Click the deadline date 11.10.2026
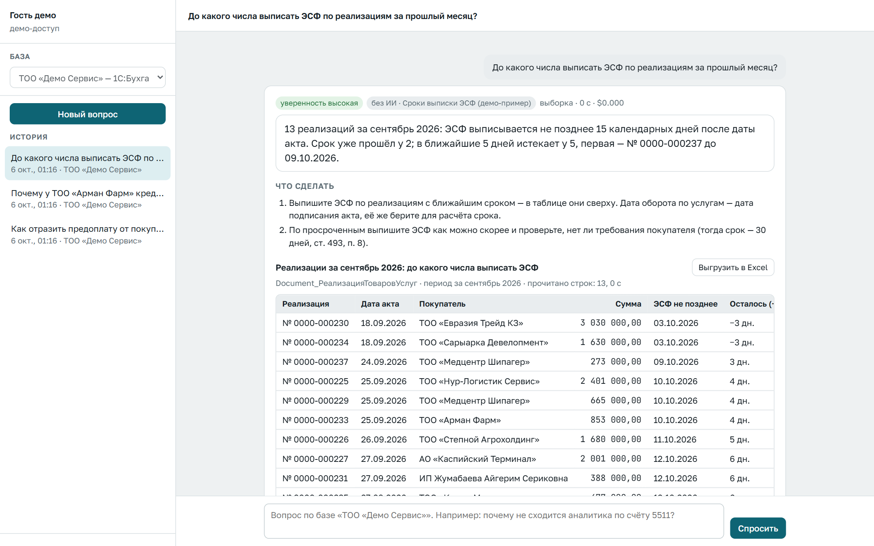 pyautogui.click(x=675, y=440)
